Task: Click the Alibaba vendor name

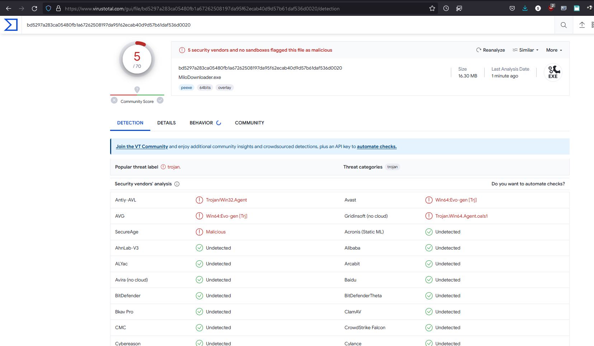Action: pyautogui.click(x=352, y=248)
